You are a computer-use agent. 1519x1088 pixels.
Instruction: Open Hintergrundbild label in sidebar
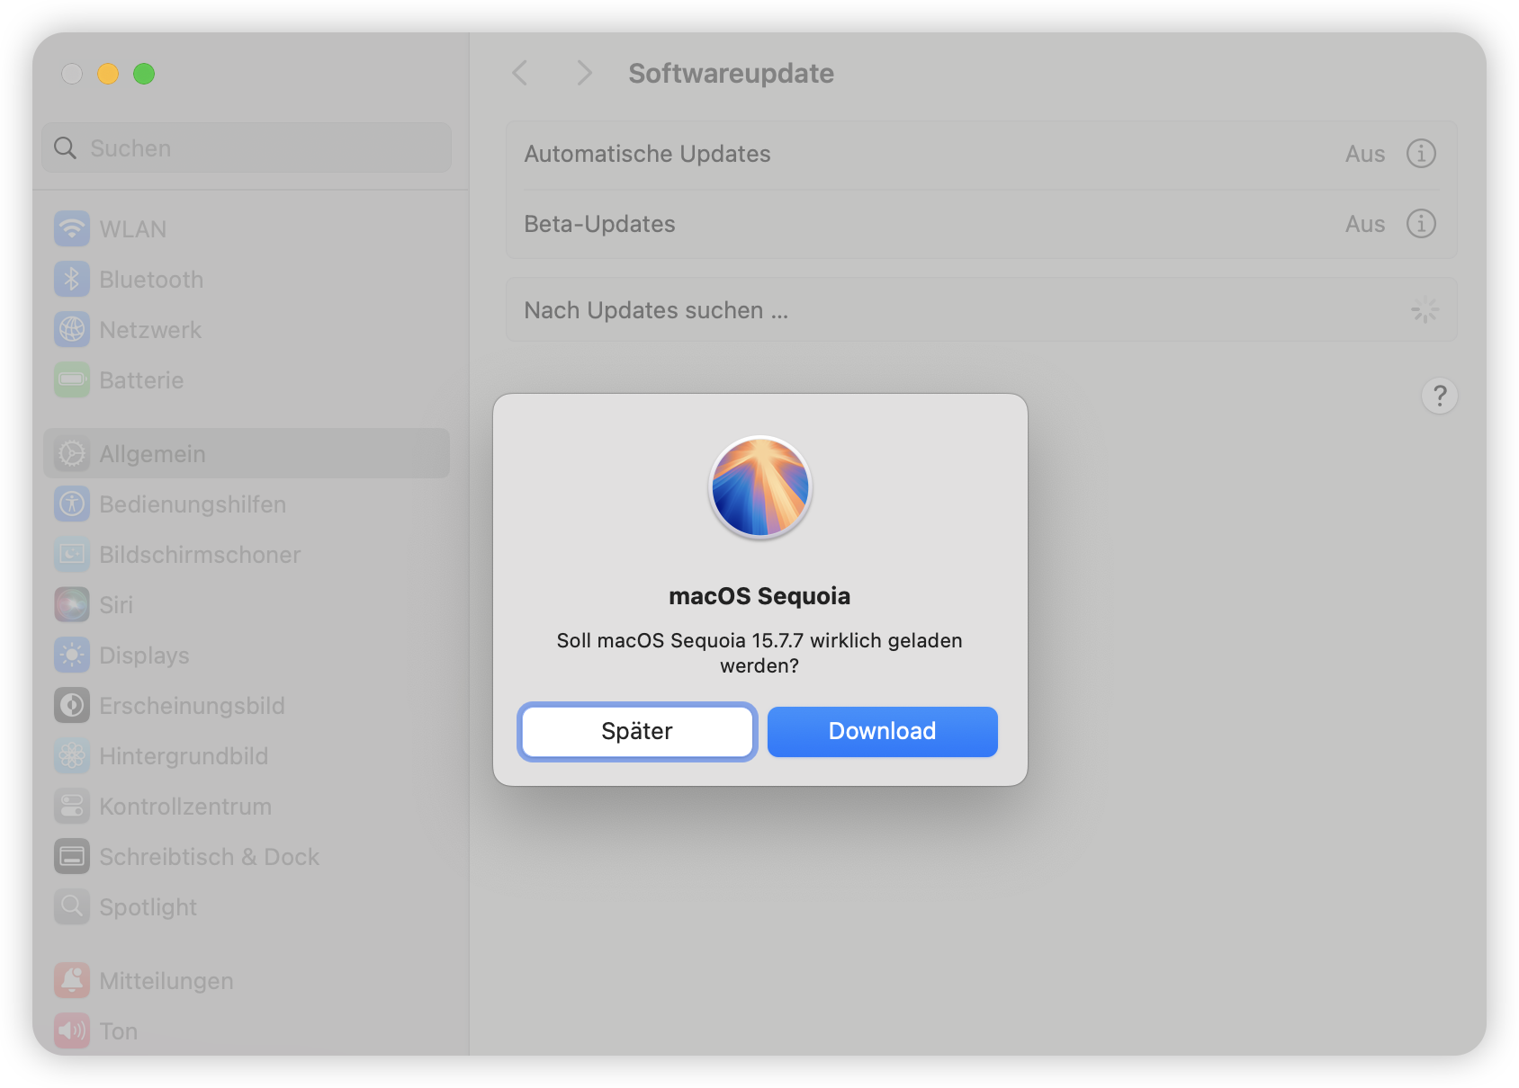point(184,756)
